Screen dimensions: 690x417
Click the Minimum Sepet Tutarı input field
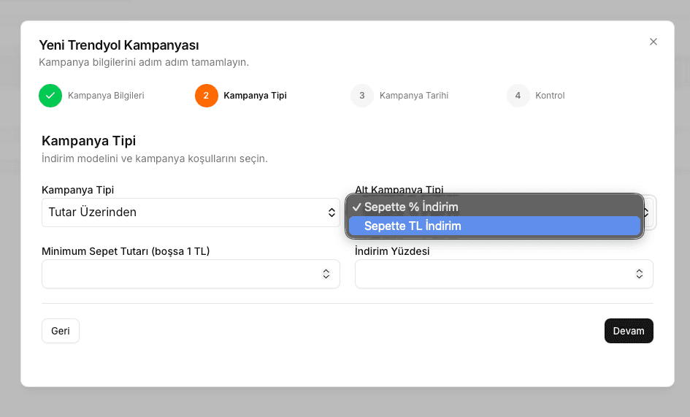(x=191, y=274)
